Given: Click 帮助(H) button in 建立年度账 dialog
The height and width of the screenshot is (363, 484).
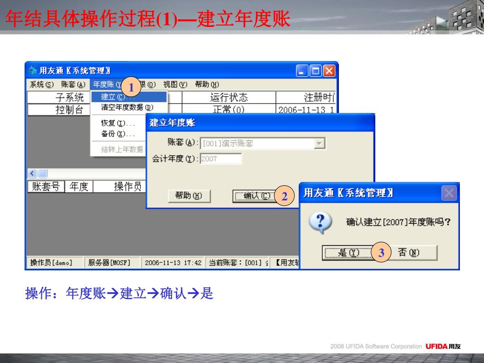Looking at the screenshot, I should click(189, 196).
